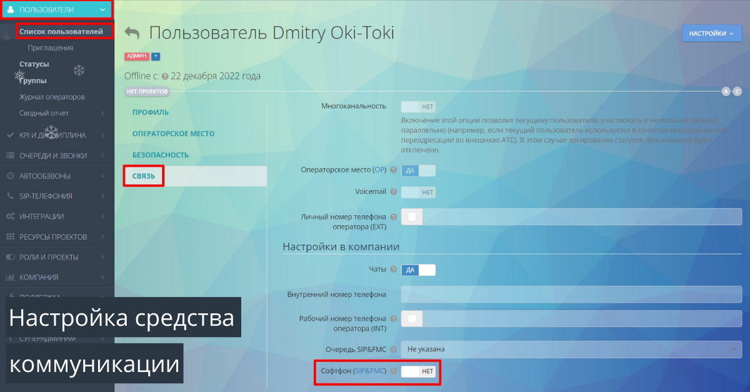
Task: Click the Интеграции gears icon
Action: pos(11,216)
